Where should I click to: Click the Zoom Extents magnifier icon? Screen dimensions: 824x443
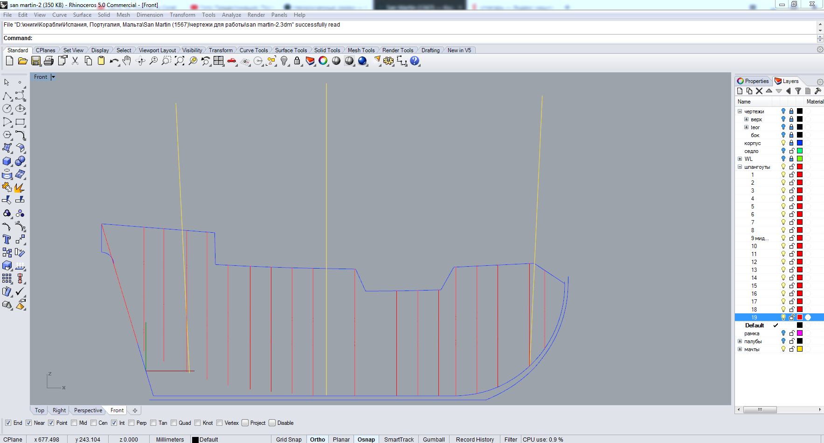tap(180, 61)
